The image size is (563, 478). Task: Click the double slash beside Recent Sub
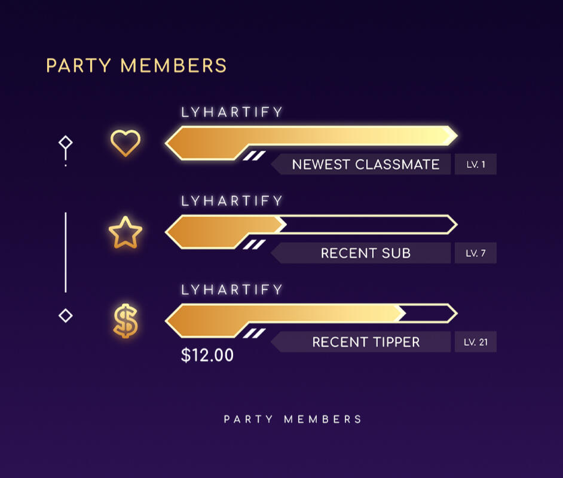point(254,244)
